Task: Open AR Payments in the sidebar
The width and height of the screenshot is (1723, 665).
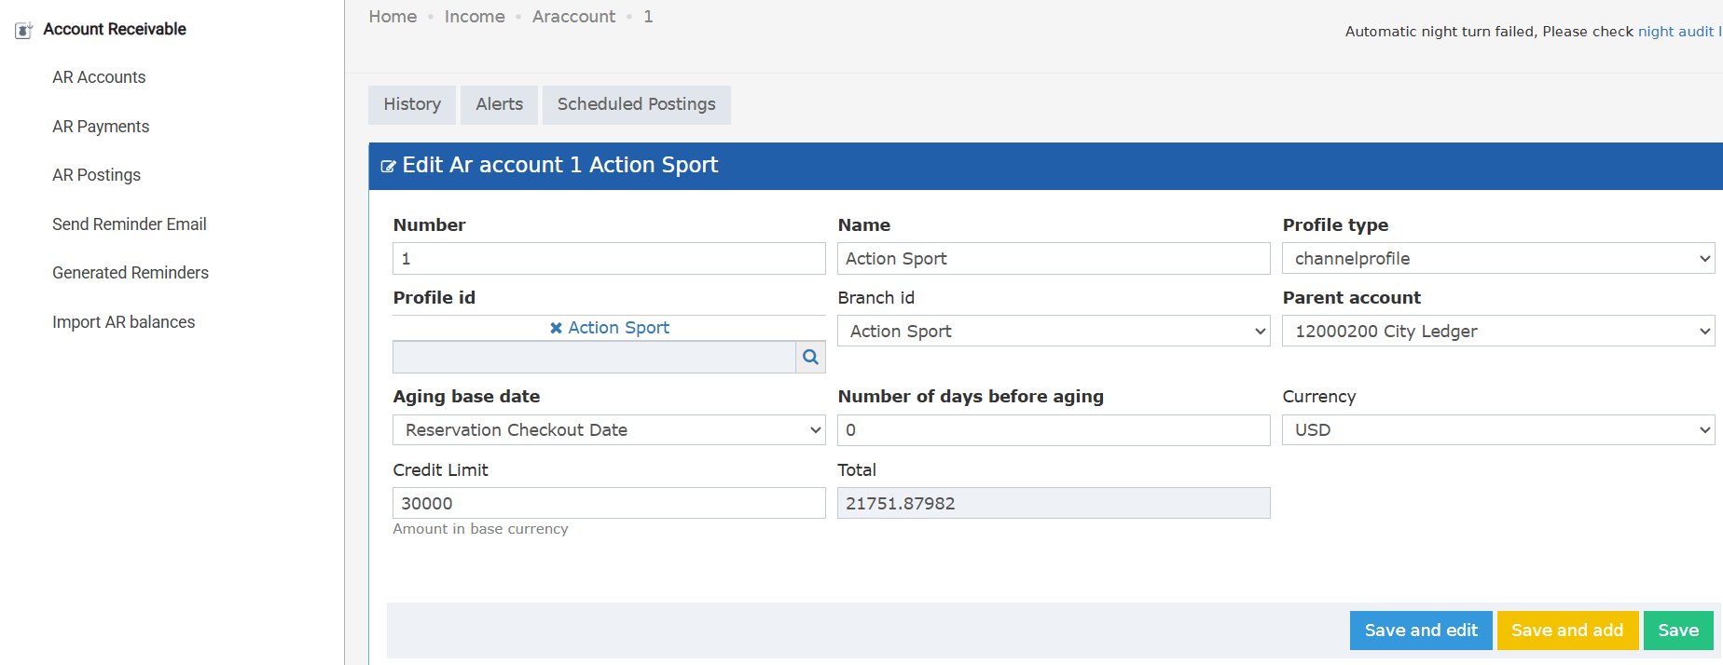Action: [x=101, y=127]
